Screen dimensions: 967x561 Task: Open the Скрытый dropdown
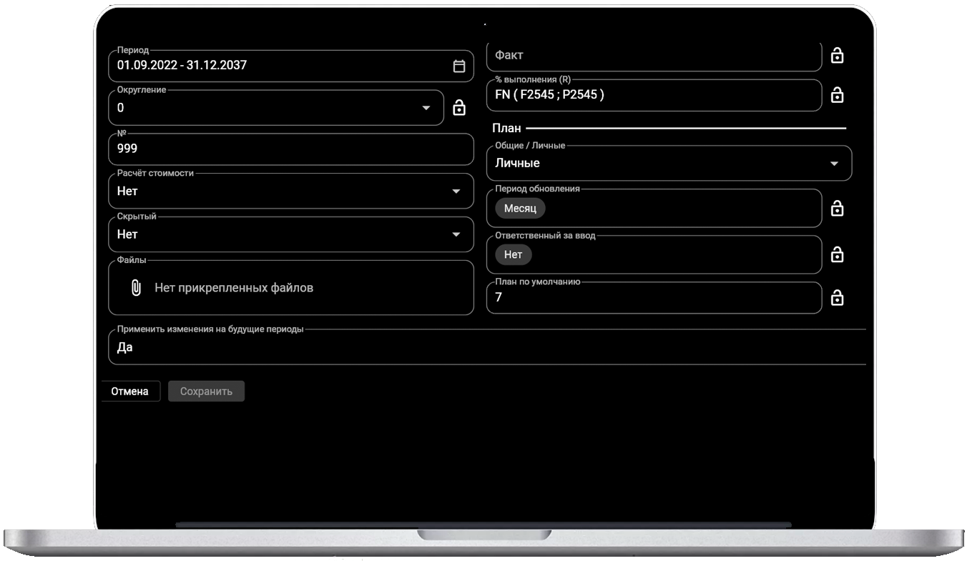[x=456, y=234]
